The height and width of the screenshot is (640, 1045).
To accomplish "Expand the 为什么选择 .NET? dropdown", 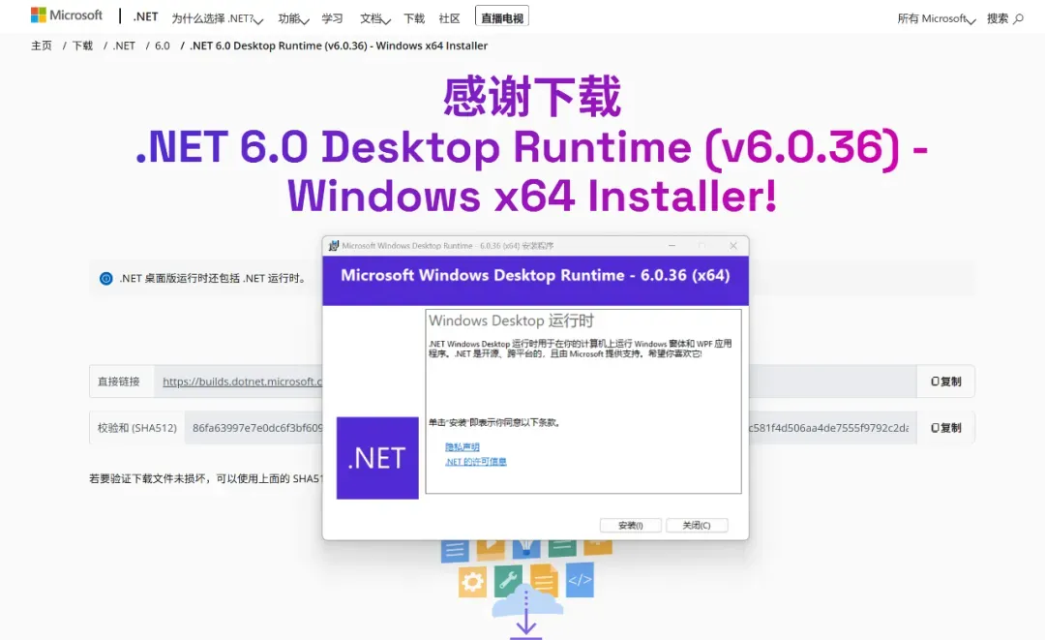I will (x=218, y=18).
